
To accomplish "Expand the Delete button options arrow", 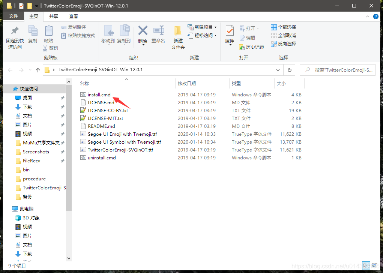I will tap(143, 45).
